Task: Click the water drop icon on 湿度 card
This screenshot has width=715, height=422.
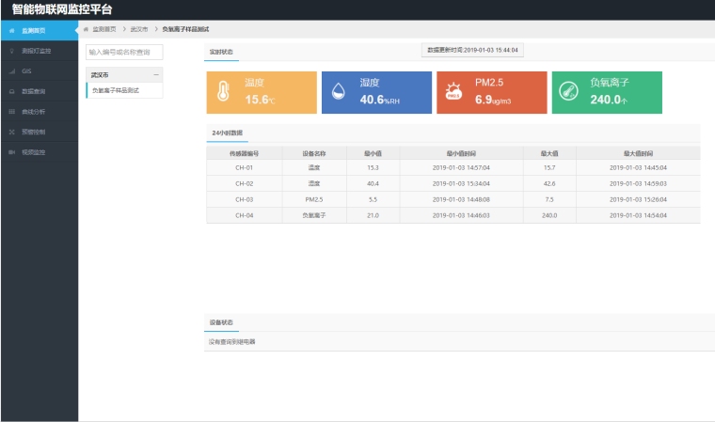Action: click(x=339, y=93)
